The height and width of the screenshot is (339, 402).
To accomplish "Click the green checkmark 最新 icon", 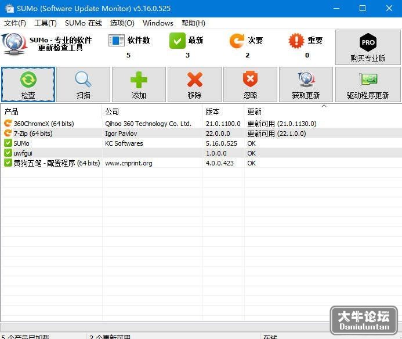I will [177, 41].
